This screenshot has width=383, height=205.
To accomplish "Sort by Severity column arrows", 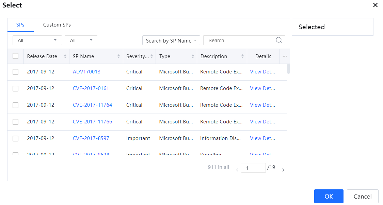I will (151, 56).
